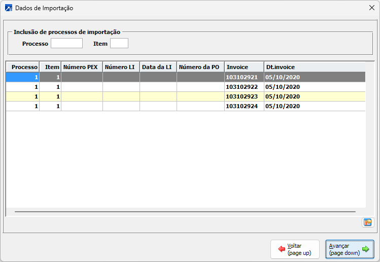The height and width of the screenshot is (262, 380).
Task: Click date 05/10/2020 in row 103102923
Action: click(315, 96)
